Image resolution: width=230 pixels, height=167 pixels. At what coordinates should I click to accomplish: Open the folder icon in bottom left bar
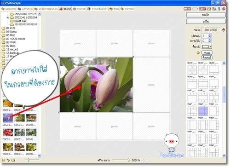[13, 160]
